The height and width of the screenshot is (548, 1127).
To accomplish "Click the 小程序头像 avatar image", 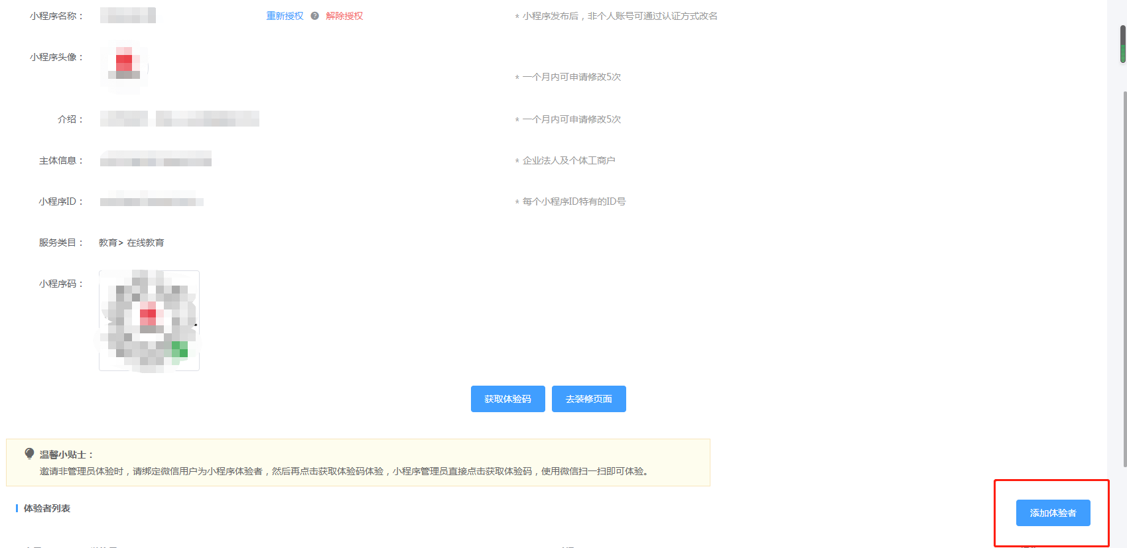I will coord(124,66).
